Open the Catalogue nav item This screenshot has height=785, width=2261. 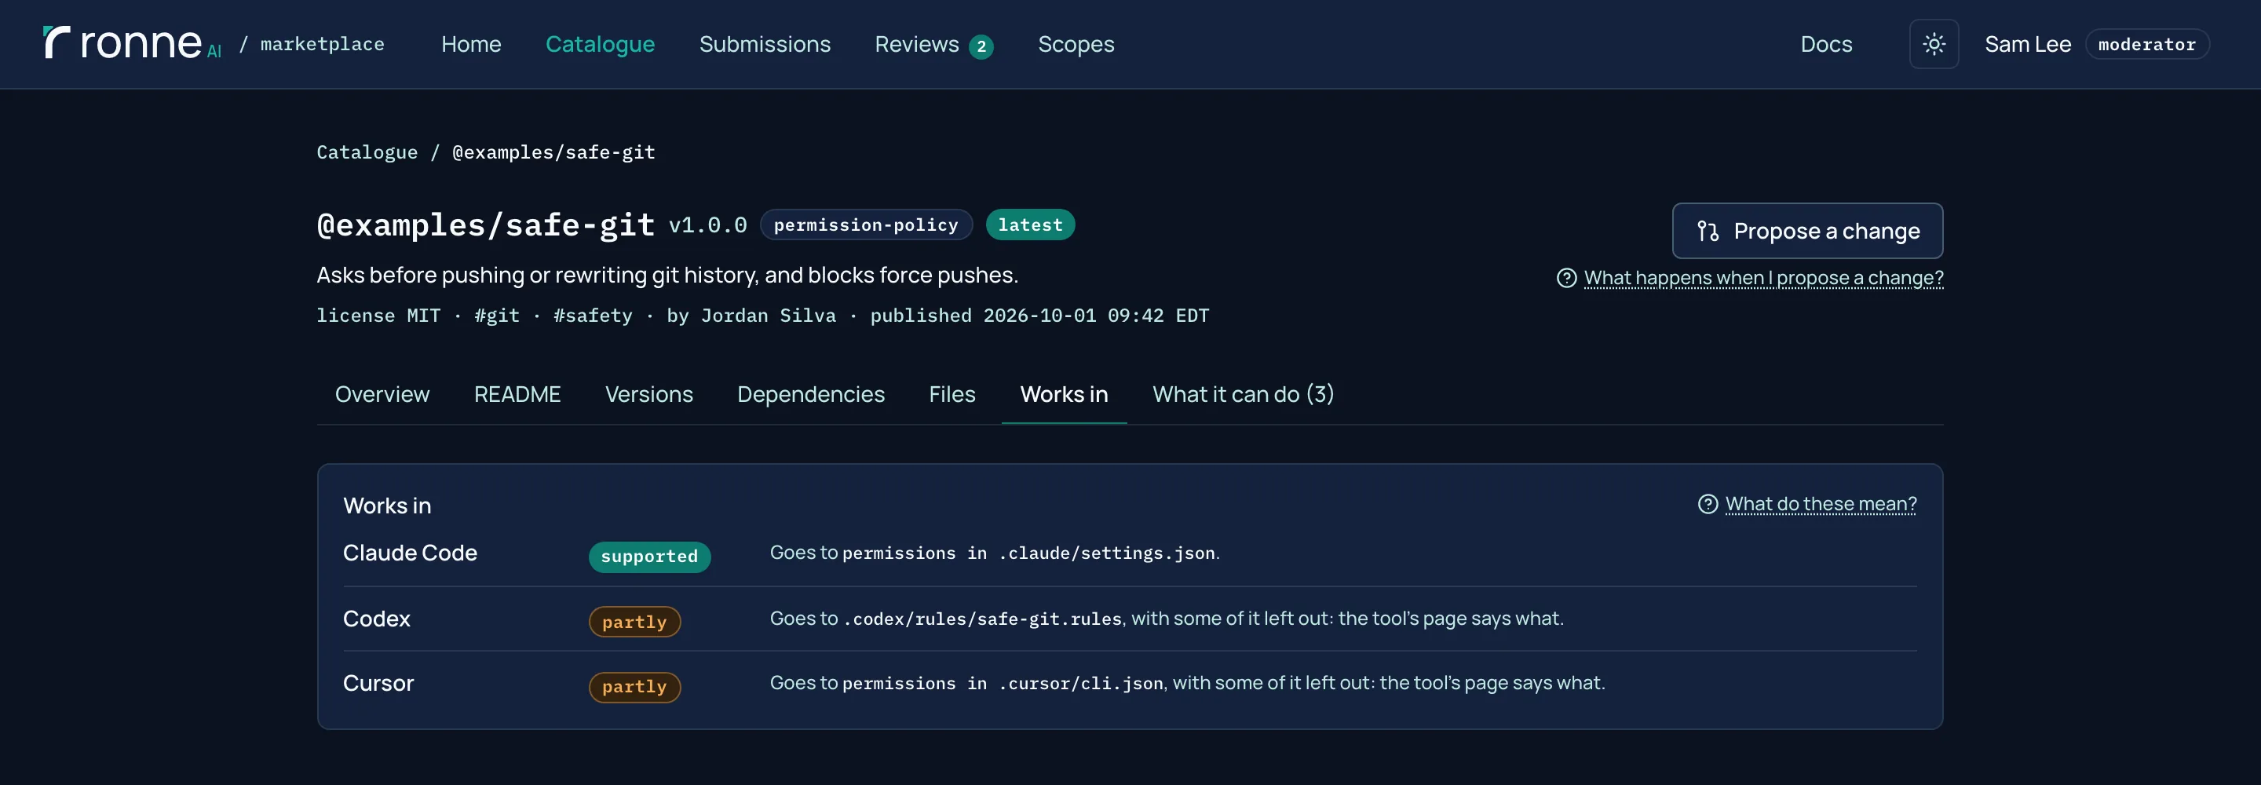click(x=600, y=44)
